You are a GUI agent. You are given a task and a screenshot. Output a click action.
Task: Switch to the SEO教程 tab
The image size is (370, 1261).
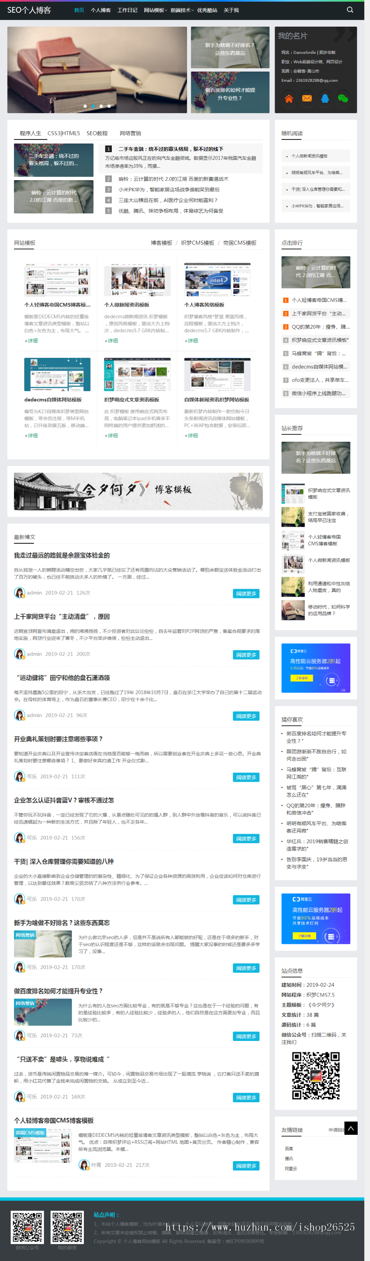(97, 133)
